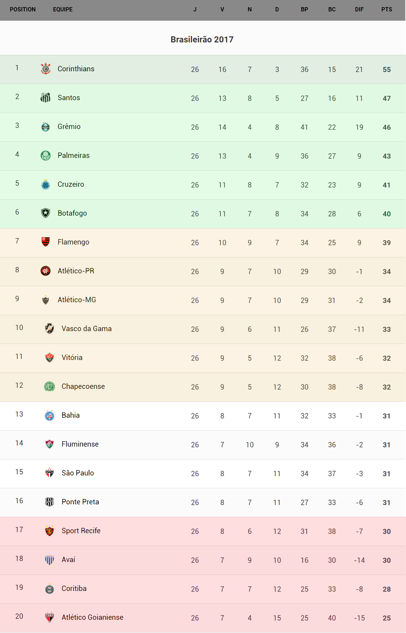
Task: Click the EQUIPE column header
Action: coord(63,10)
